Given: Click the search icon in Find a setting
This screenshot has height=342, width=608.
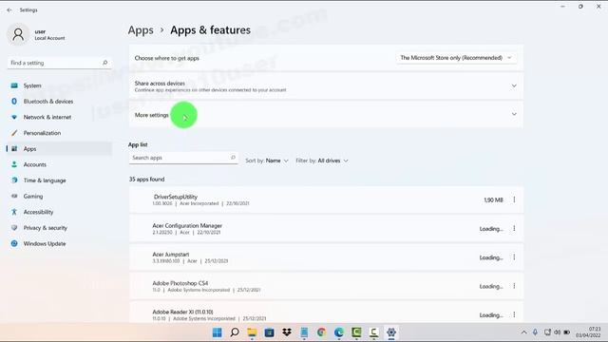Looking at the screenshot, I should point(104,63).
